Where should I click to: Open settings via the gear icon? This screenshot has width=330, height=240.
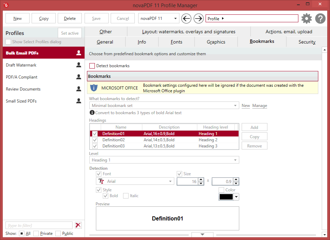click(307, 19)
